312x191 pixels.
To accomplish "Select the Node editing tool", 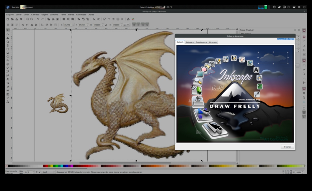I will (x=8, y=34).
